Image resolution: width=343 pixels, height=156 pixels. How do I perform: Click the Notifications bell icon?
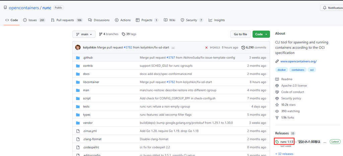pyautogui.click(x=324, y=8)
